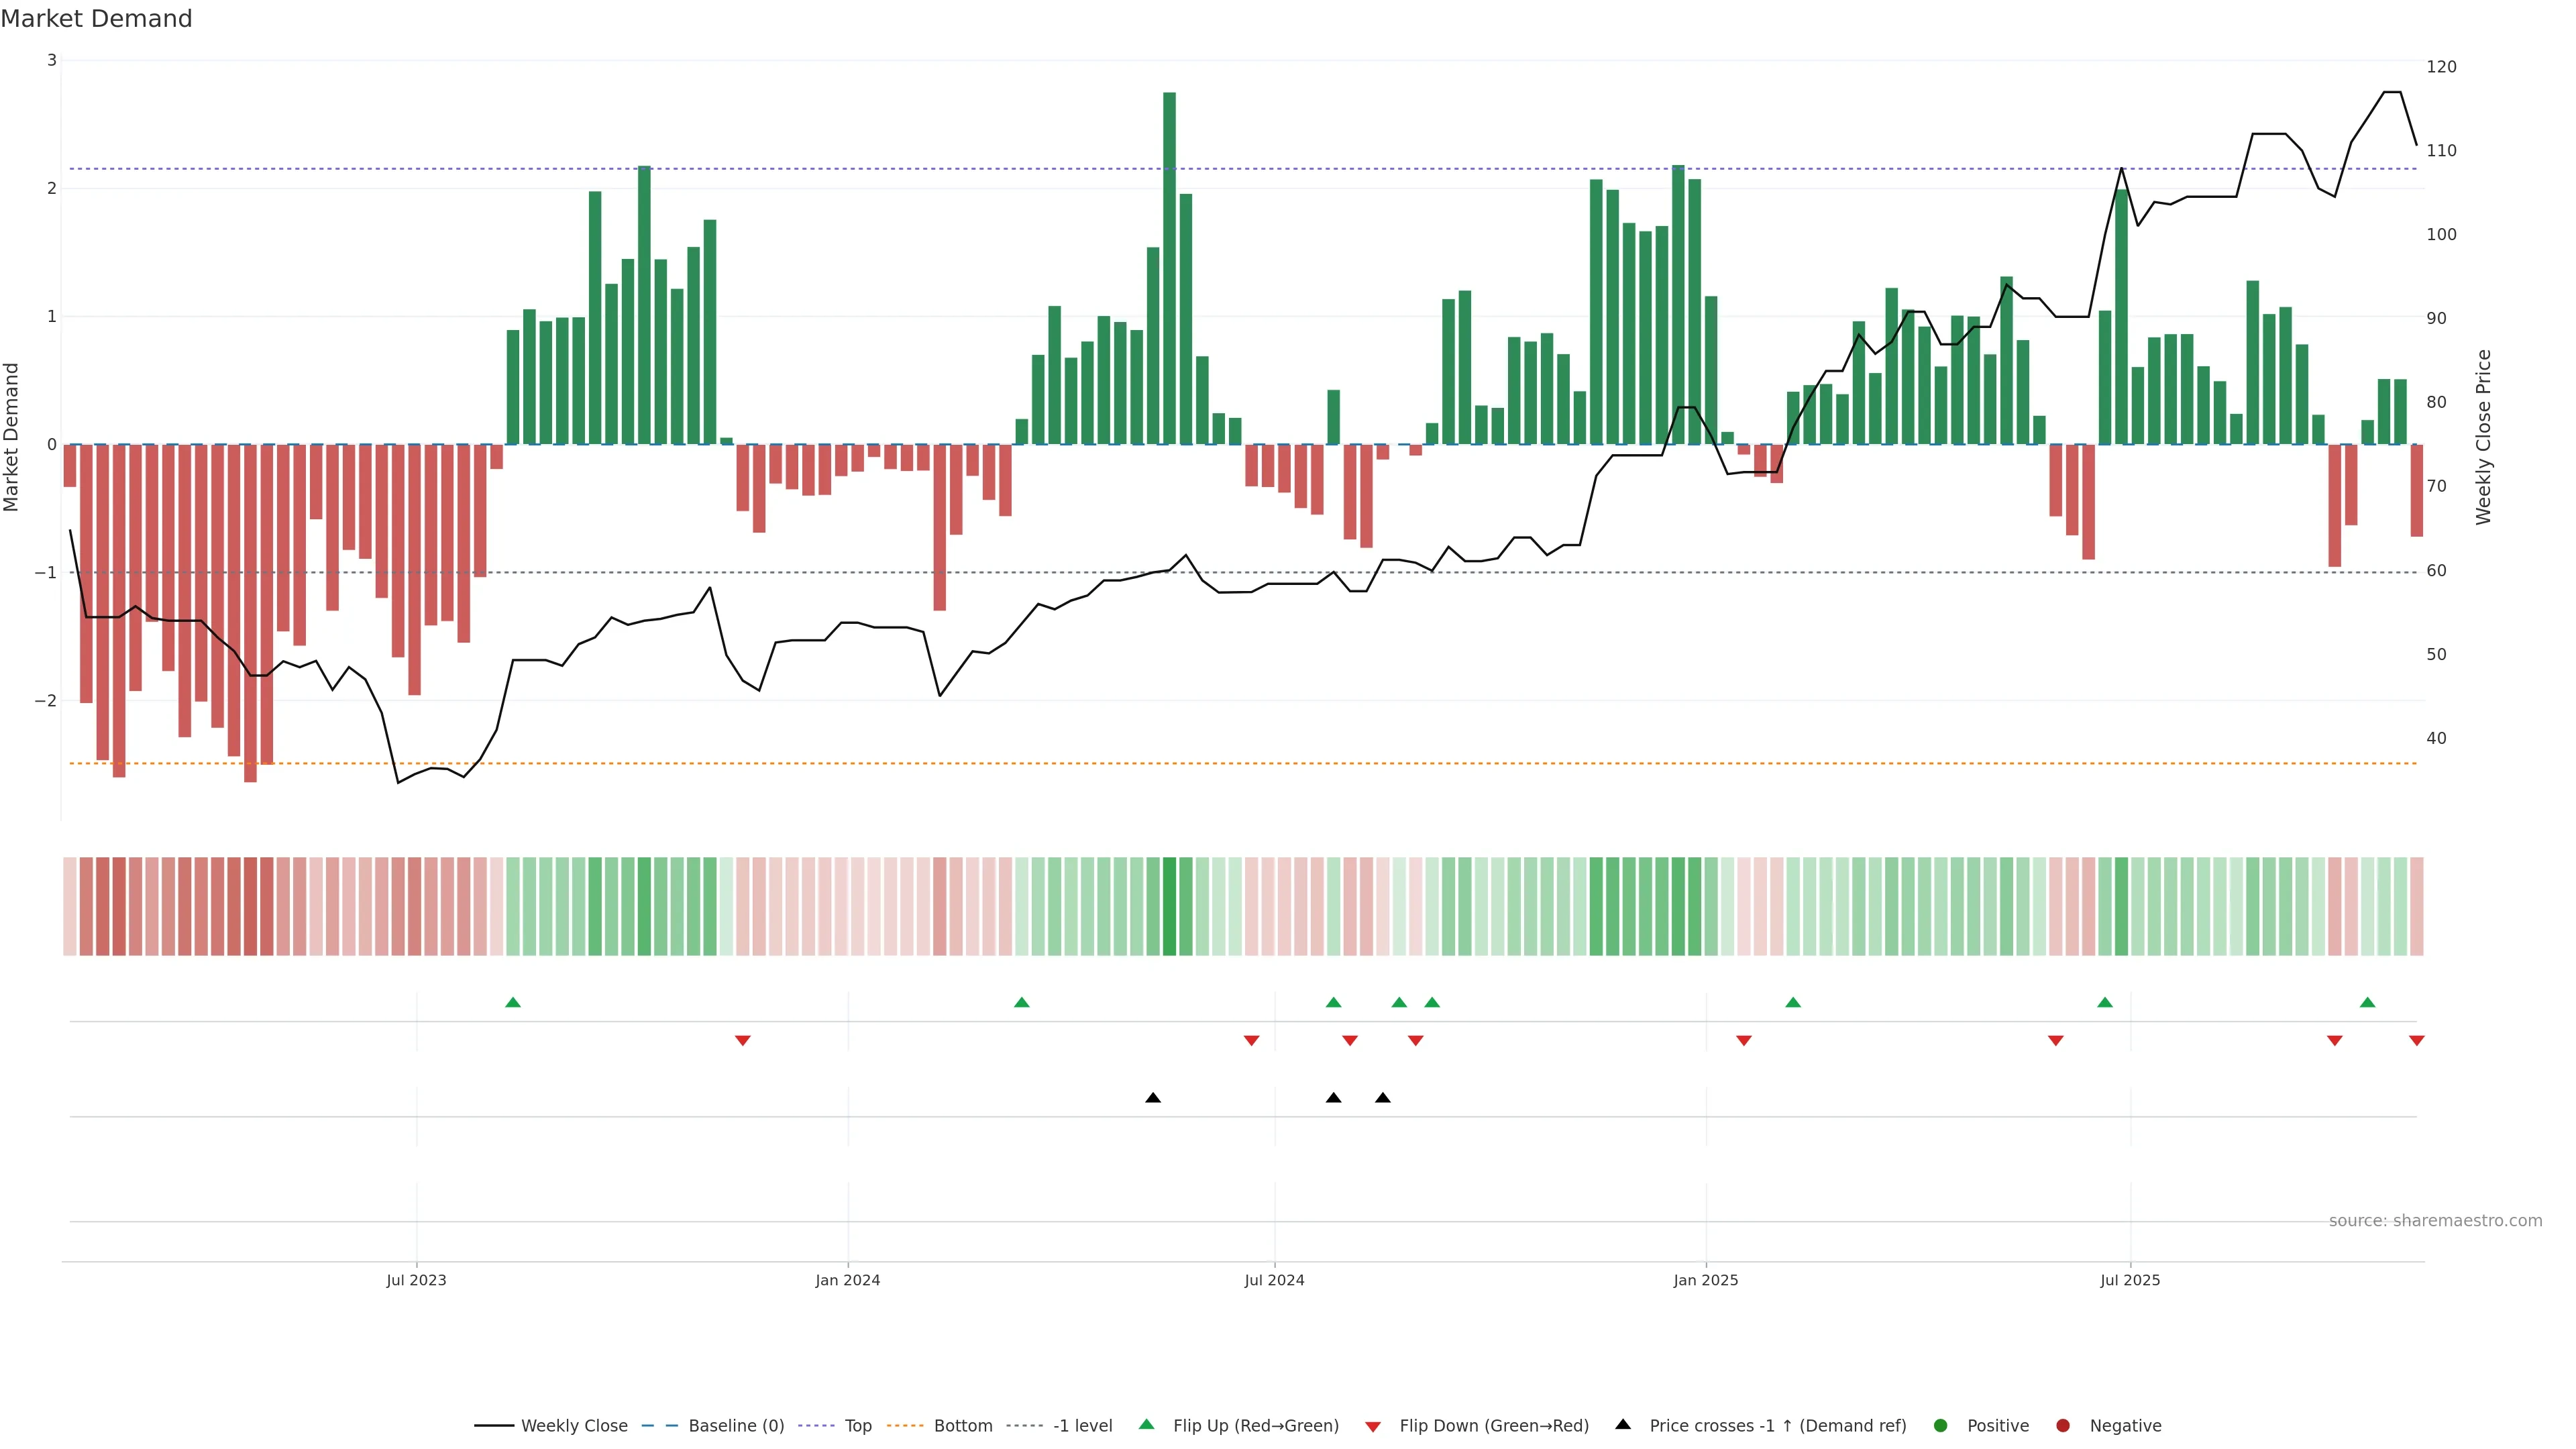Click the source: sharemaestro.com text
This screenshot has height=1449, width=2576.
coord(2435,1220)
